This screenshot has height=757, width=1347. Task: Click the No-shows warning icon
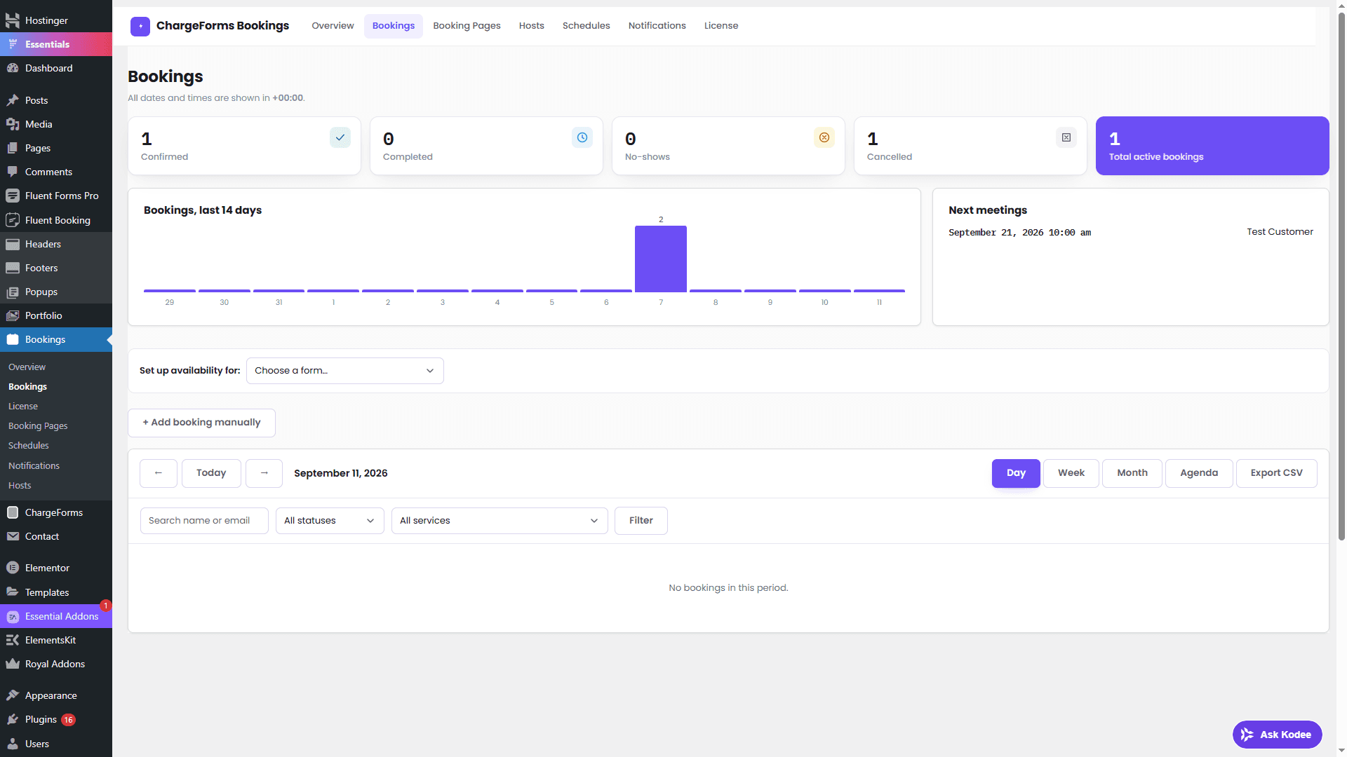pyautogui.click(x=824, y=137)
